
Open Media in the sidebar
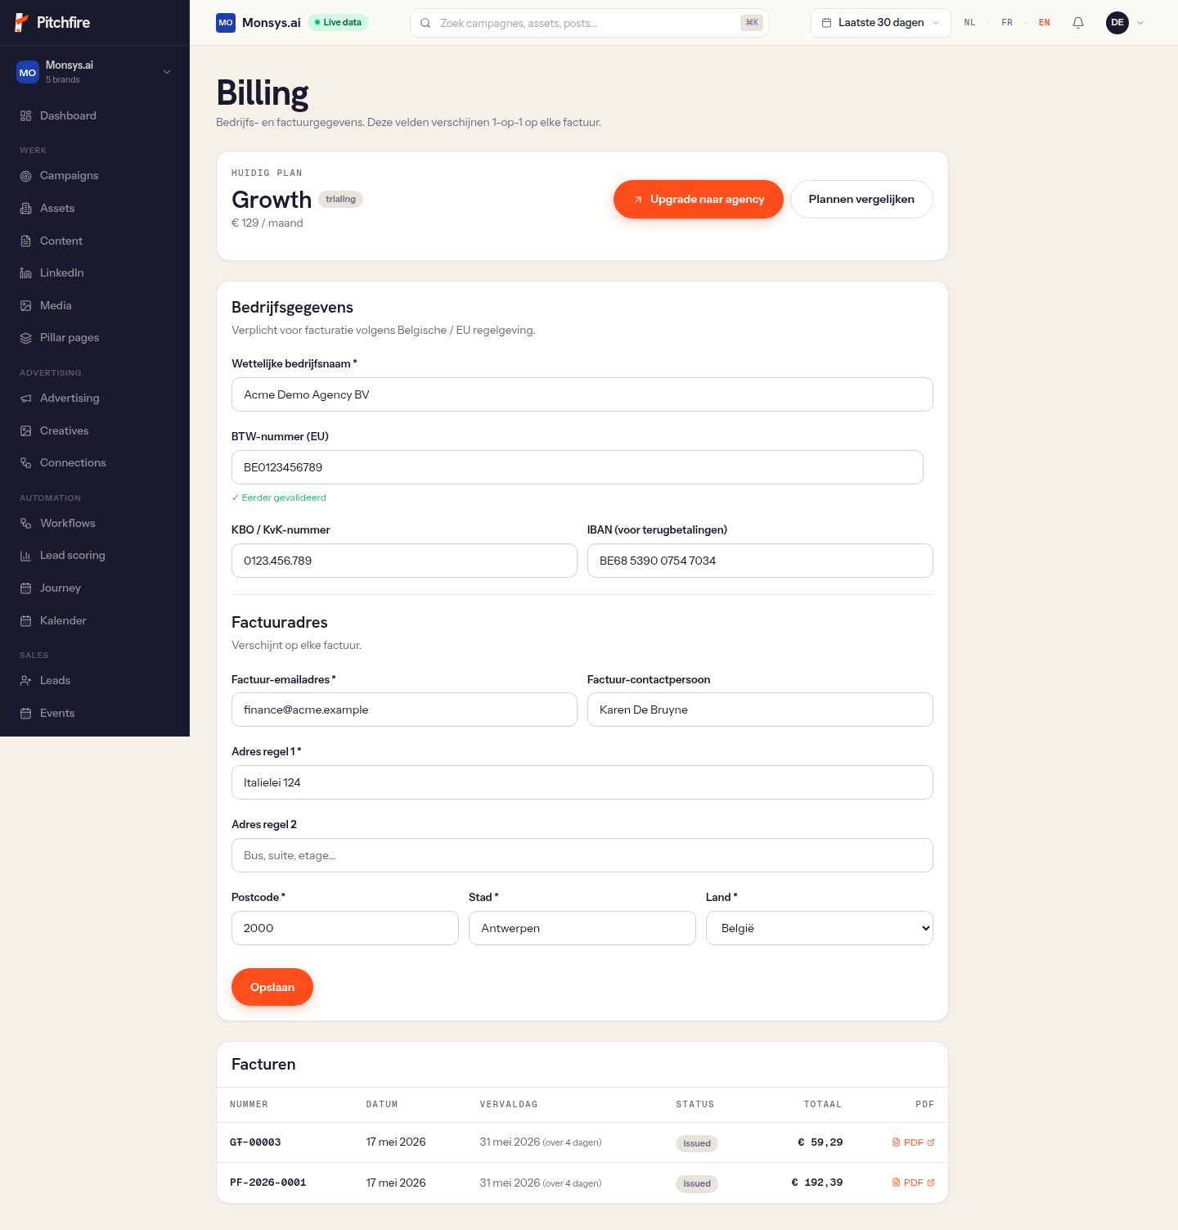click(95, 305)
